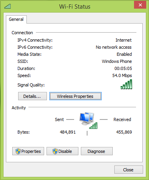
Task: Open adapter Properties
Action: click(x=28, y=151)
